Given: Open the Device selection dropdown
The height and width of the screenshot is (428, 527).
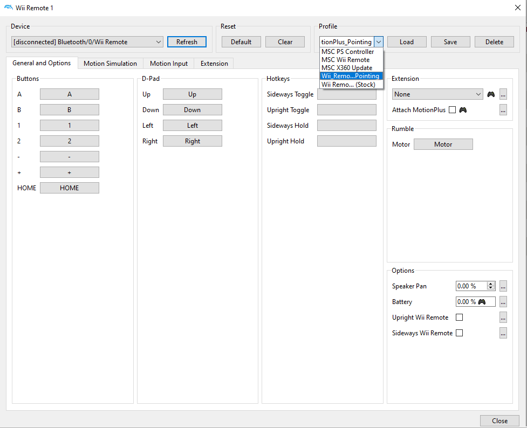Looking at the screenshot, I should pos(87,42).
